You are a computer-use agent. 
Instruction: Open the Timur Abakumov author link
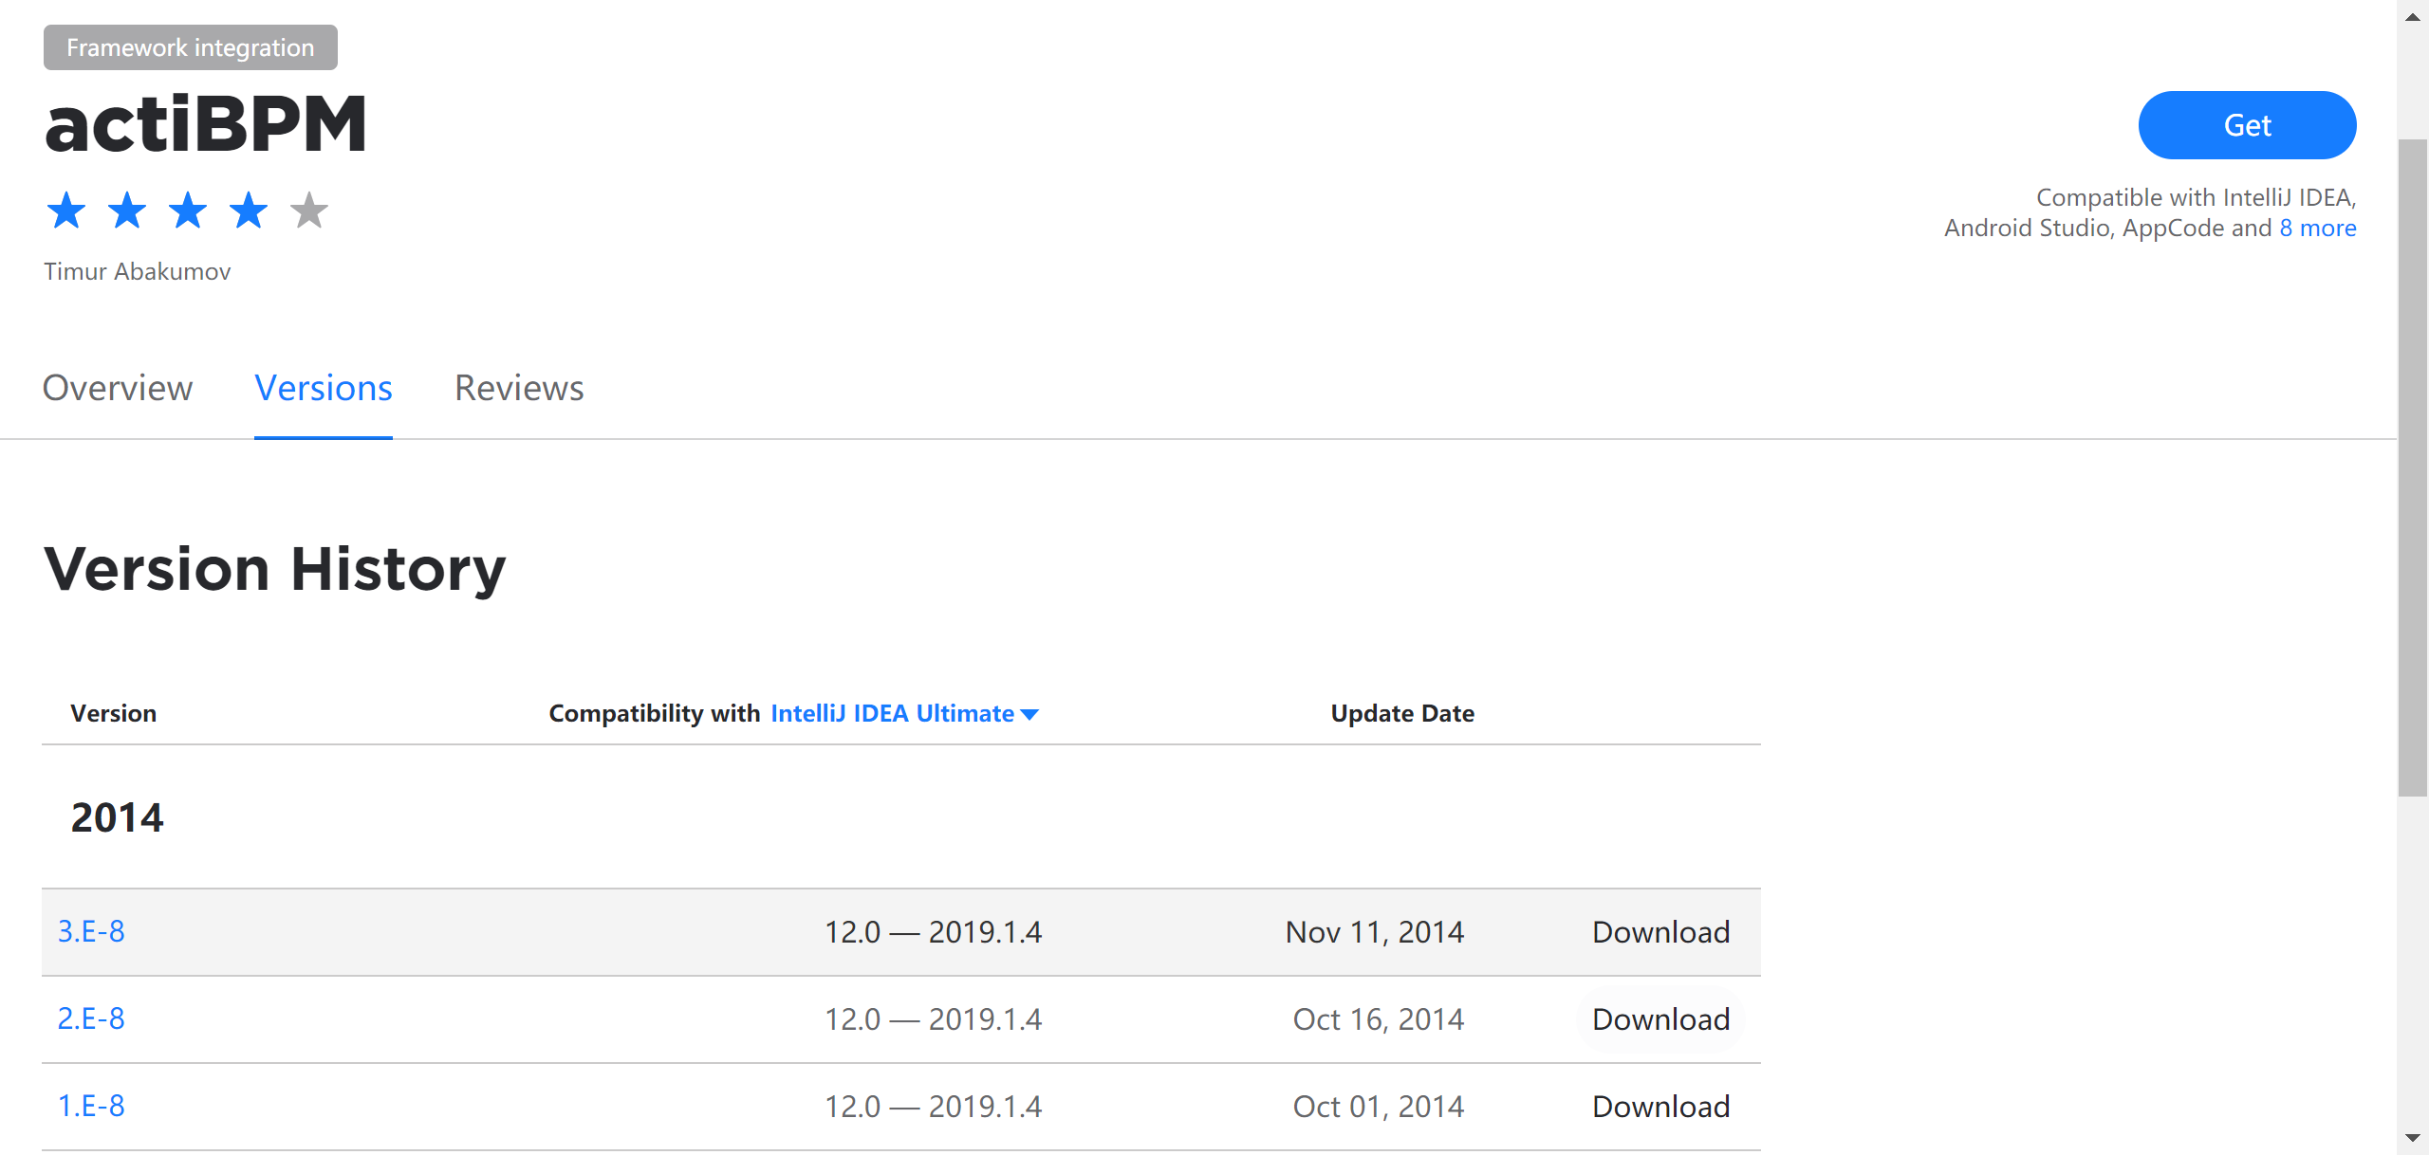pos(138,272)
